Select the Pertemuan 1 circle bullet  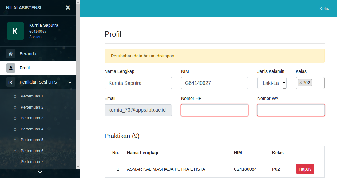[15, 97]
